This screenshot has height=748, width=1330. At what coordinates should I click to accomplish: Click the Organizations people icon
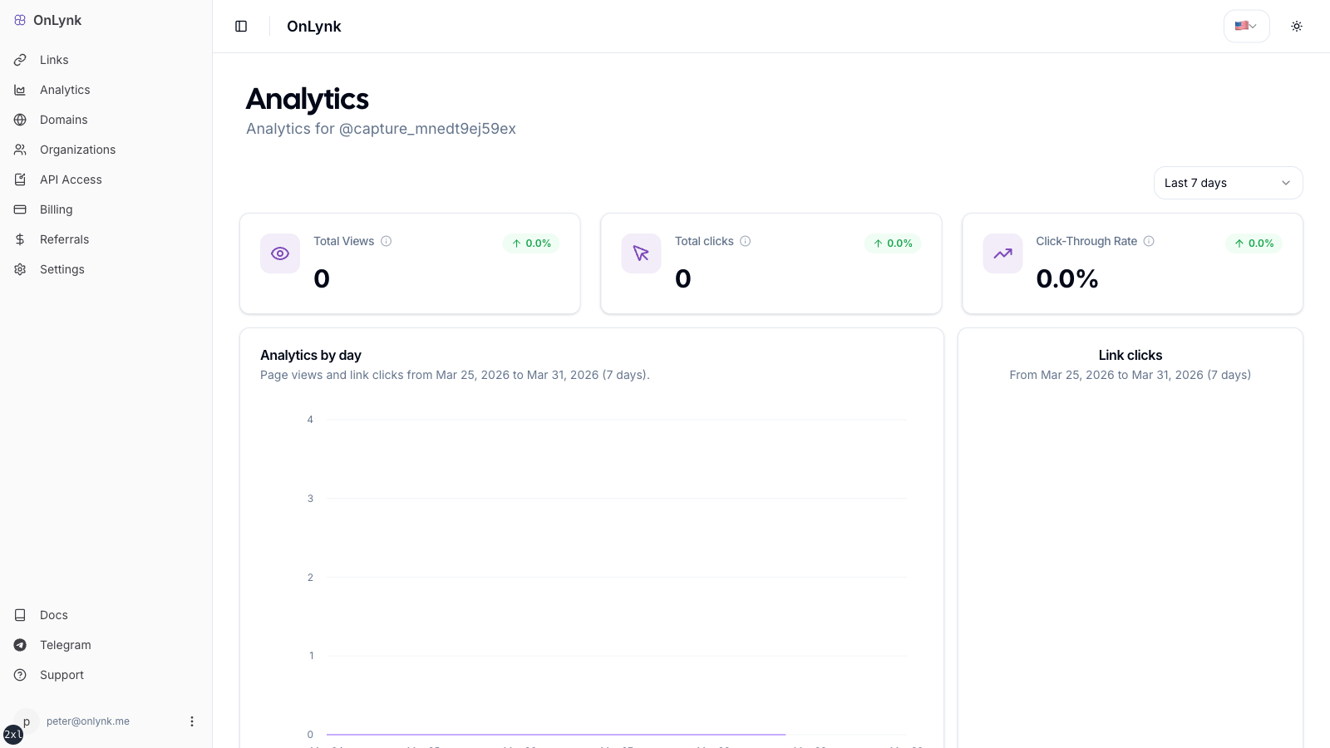pyautogui.click(x=20, y=149)
